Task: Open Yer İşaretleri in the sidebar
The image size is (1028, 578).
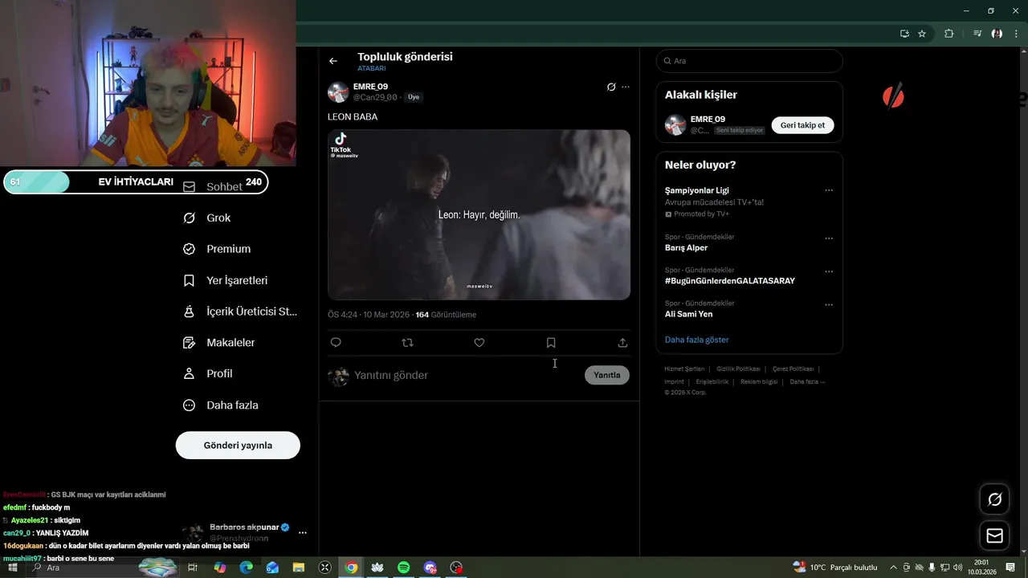Action: [x=226, y=280]
